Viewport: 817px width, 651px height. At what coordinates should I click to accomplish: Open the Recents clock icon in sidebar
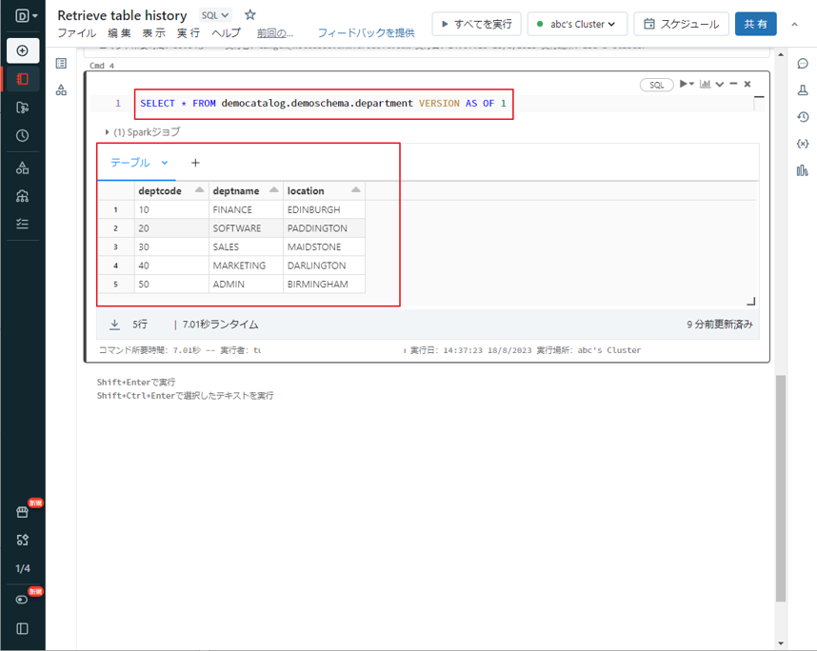(23, 136)
